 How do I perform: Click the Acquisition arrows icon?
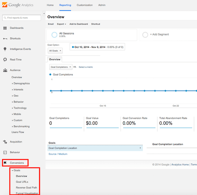click(x=5, y=142)
